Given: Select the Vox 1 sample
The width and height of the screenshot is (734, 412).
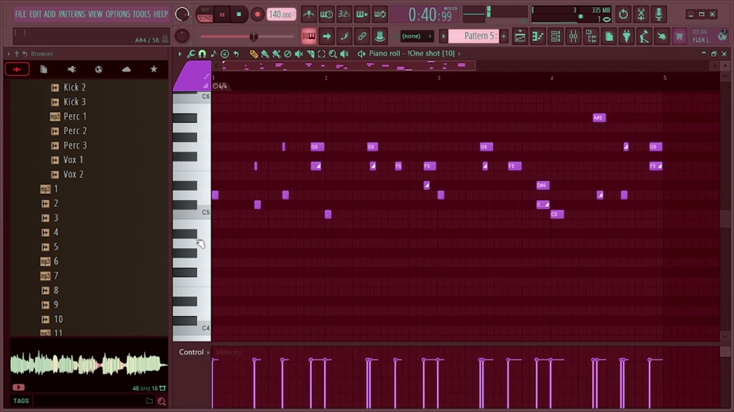Looking at the screenshot, I should [73, 160].
